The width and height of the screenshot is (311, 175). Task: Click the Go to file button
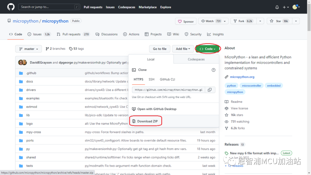(x=160, y=49)
